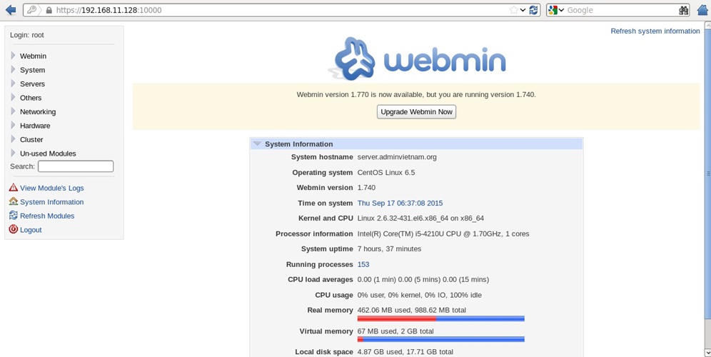Click the '7 hours, 37 minutes' uptime value
This screenshot has height=357, width=711.
coord(389,249)
